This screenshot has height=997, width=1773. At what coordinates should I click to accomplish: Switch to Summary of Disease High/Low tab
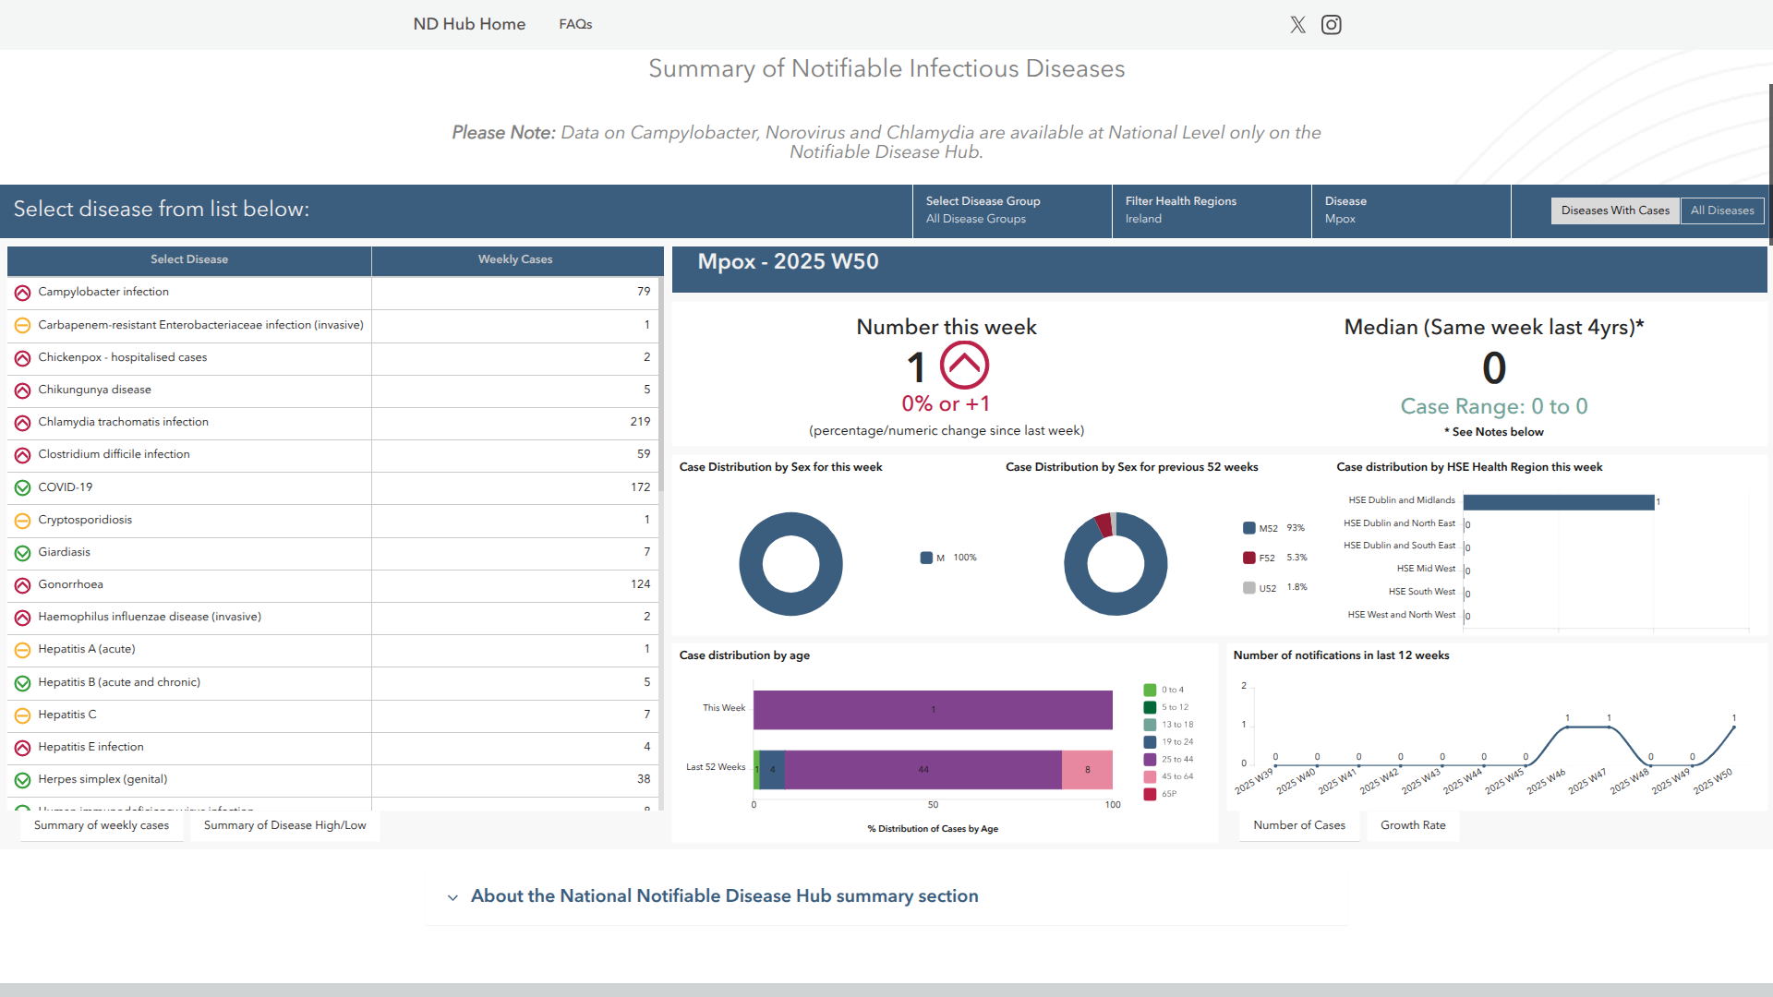pos(284,825)
